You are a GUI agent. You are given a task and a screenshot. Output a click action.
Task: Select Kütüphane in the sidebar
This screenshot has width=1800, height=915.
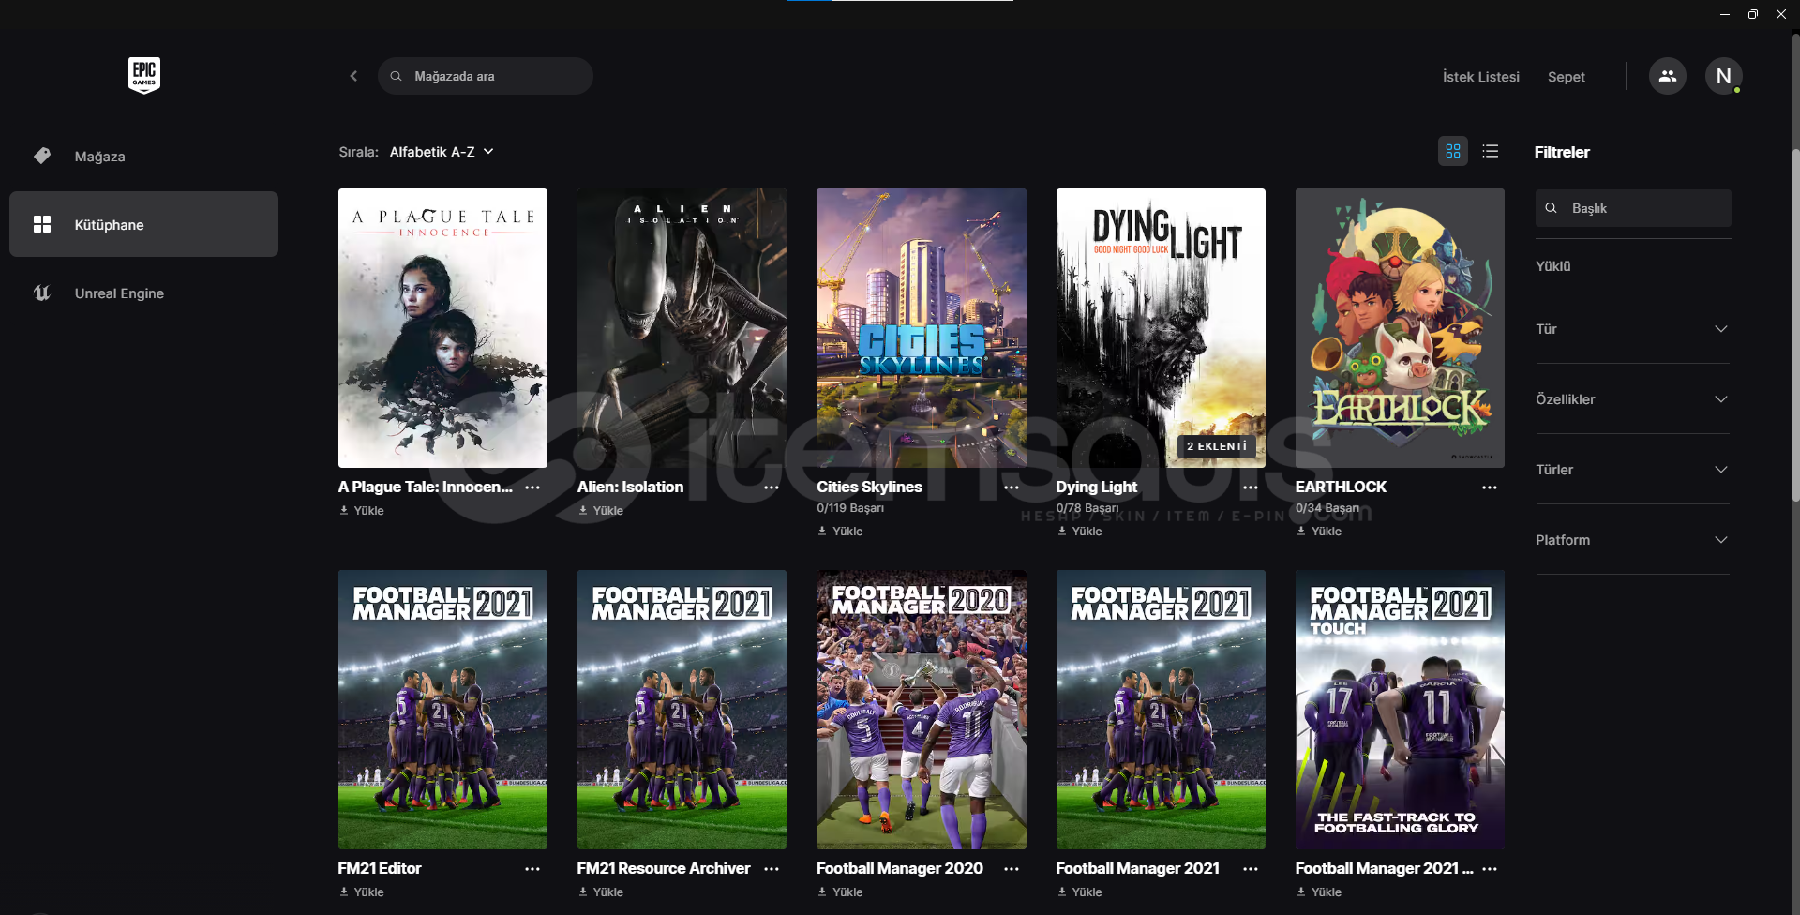pyautogui.click(x=143, y=224)
